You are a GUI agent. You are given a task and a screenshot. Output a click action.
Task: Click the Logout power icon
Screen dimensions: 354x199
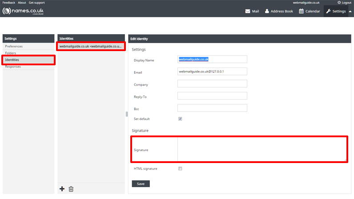339,3
